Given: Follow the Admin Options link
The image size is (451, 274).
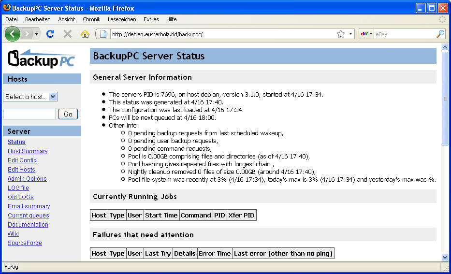Looking at the screenshot, I should 27,179.
